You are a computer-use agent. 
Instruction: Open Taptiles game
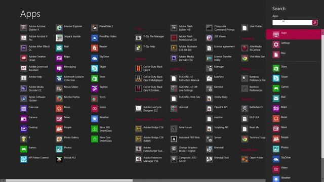[100, 88]
